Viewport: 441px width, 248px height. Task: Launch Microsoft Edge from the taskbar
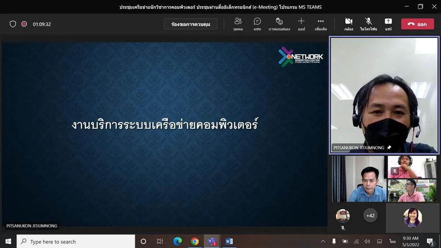point(177,241)
